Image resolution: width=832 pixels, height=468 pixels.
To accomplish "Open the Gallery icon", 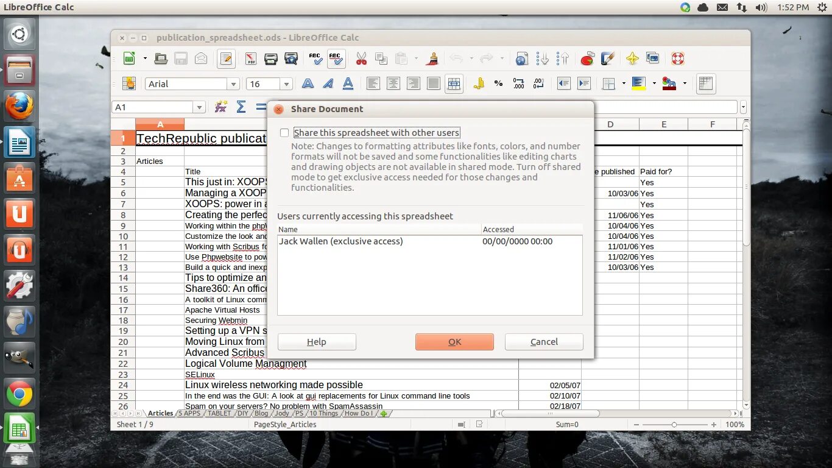I will pyautogui.click(x=653, y=58).
